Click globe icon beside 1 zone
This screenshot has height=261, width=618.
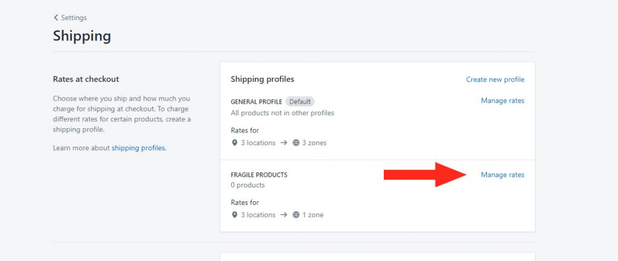296,215
